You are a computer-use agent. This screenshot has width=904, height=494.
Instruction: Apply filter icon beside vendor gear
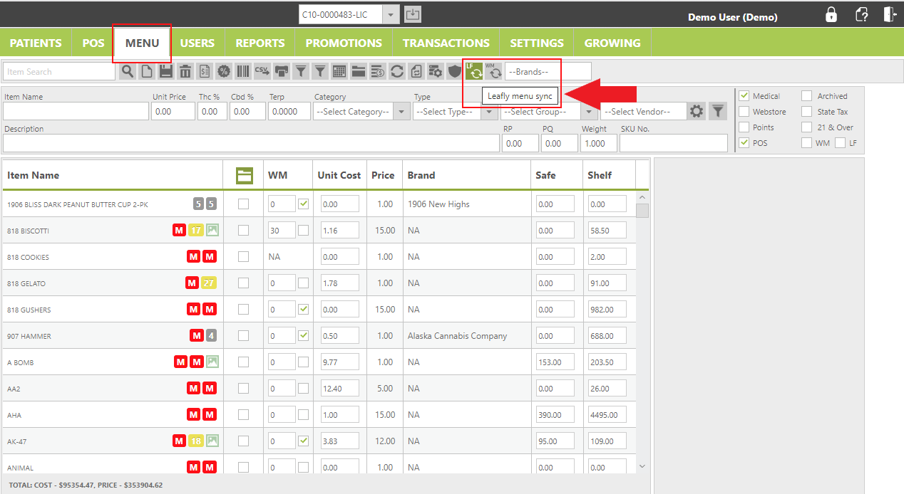(718, 111)
